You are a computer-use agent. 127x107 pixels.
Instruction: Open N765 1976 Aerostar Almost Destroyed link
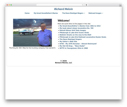[78, 44]
